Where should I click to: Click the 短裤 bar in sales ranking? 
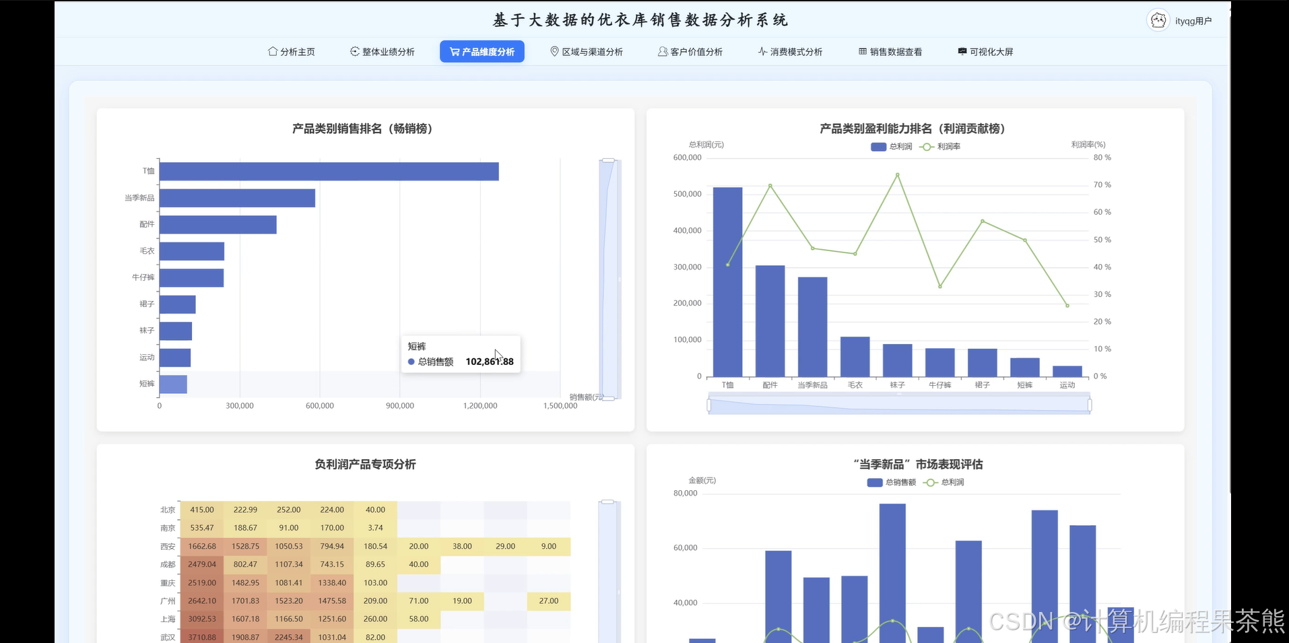pyautogui.click(x=173, y=384)
